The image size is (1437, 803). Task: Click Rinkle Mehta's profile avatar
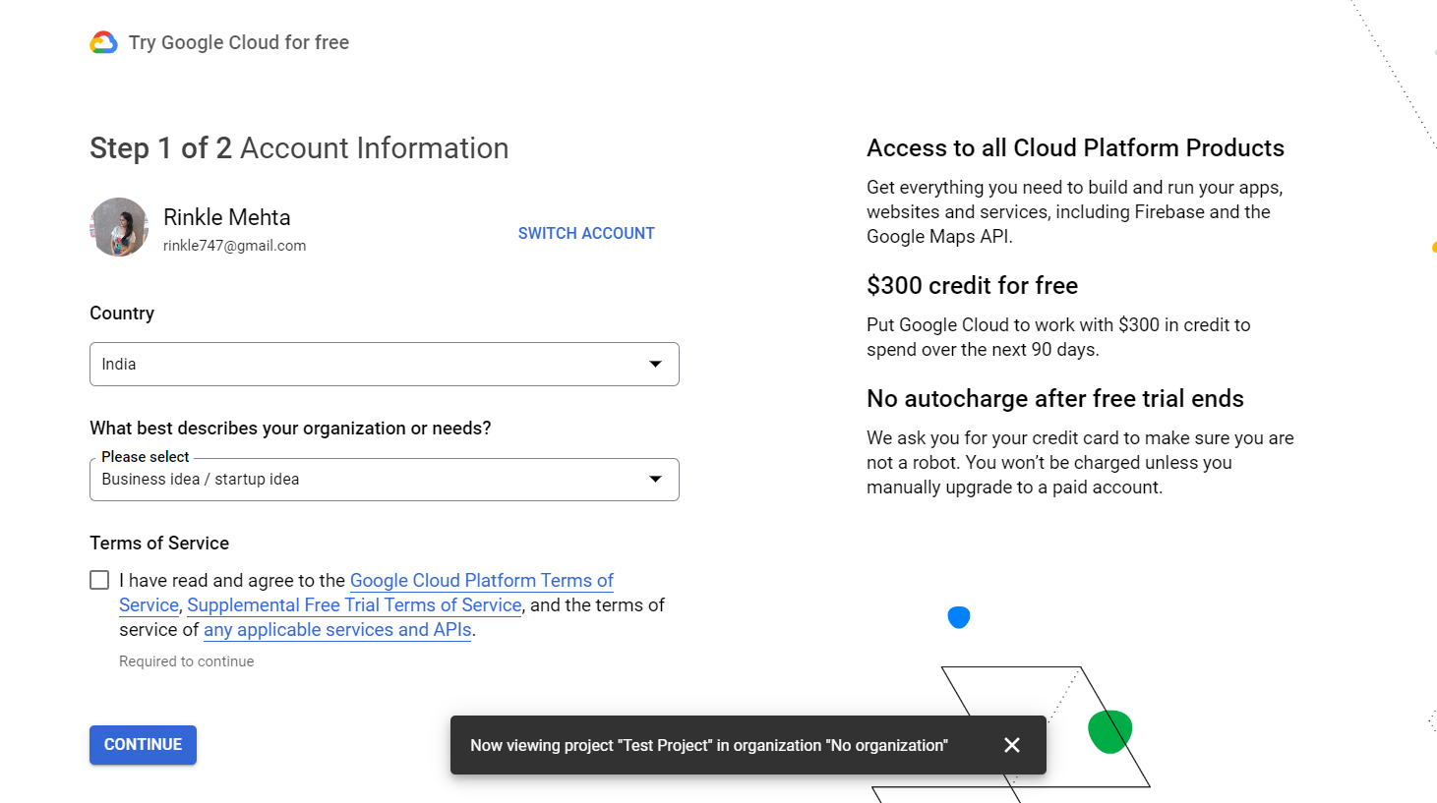(x=119, y=227)
